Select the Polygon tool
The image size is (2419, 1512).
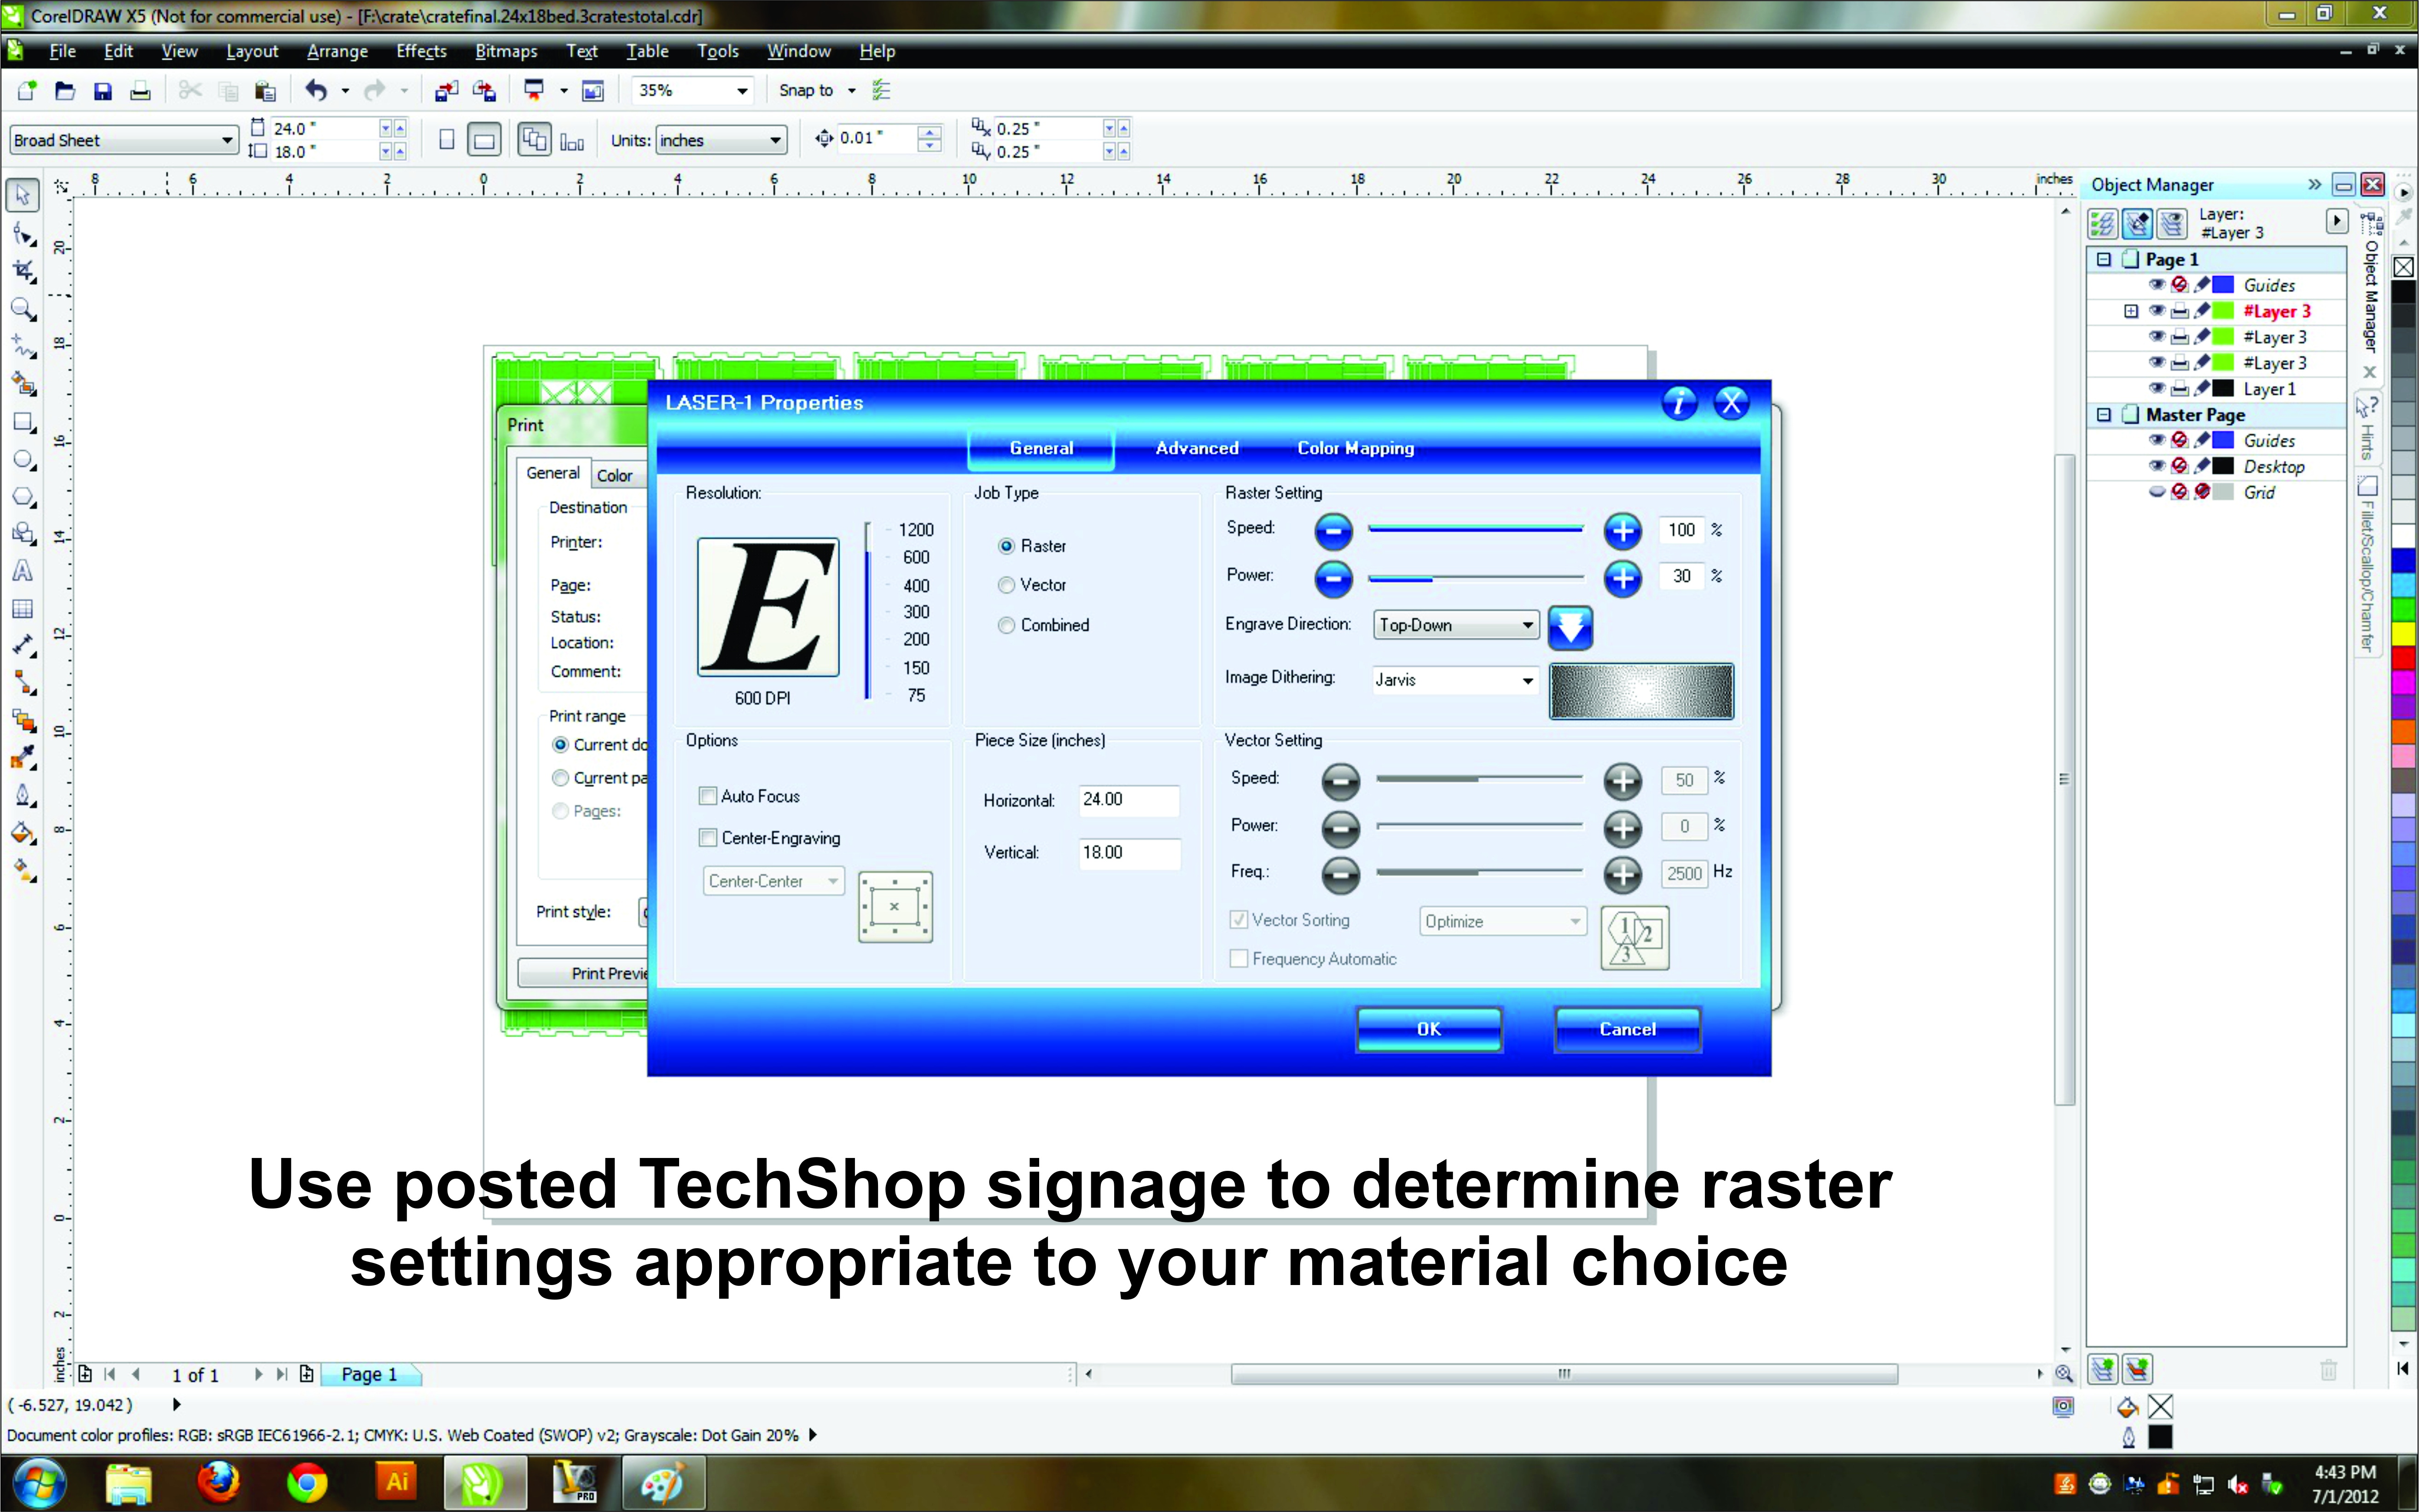click(x=23, y=497)
